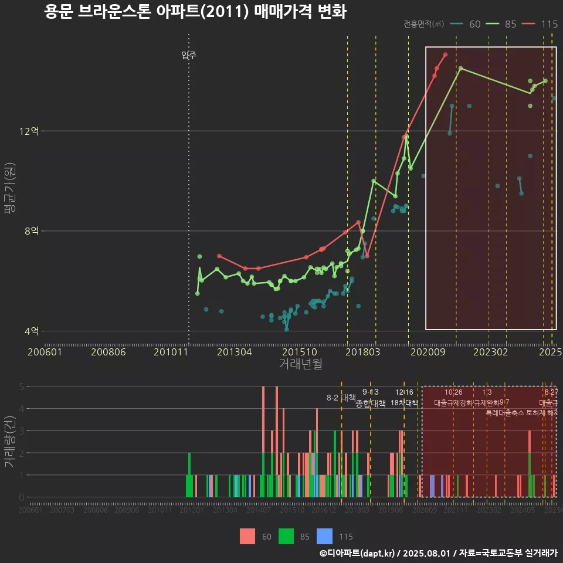Click 201510 on the upper chart x-axis

pyautogui.click(x=300, y=352)
